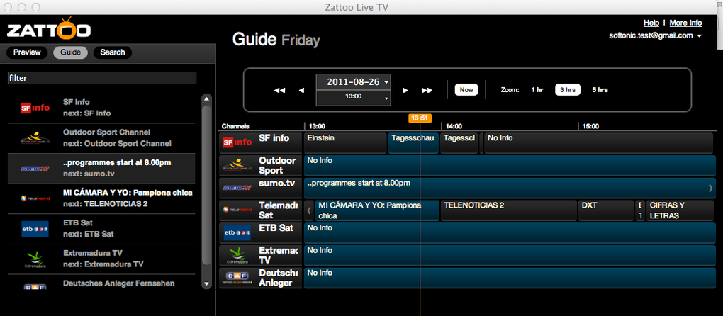Select No Info block on SF info row
Image resolution: width=723 pixels, height=316 pixels.
click(x=600, y=143)
